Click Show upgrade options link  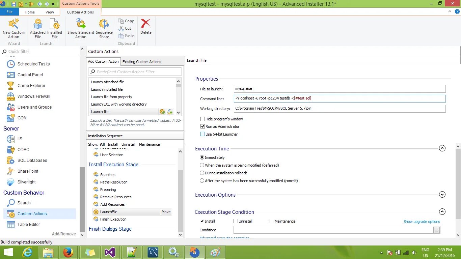(422, 222)
